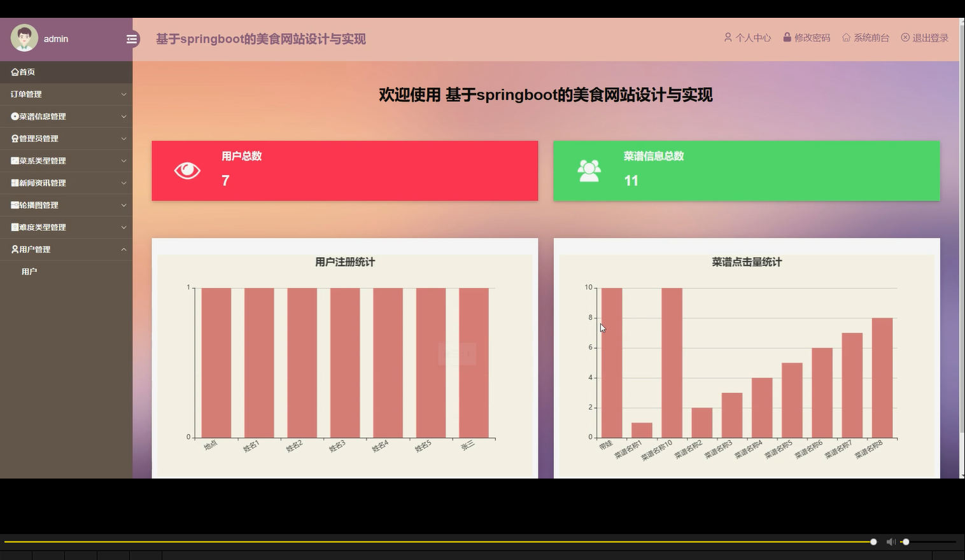Click the volume slider knob
This screenshot has height=560, width=965.
pos(906,542)
